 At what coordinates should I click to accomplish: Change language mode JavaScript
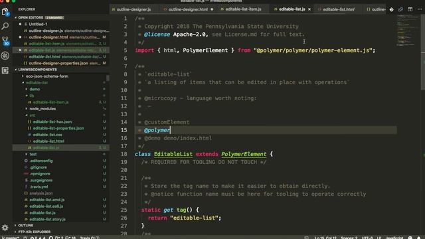[394, 238]
